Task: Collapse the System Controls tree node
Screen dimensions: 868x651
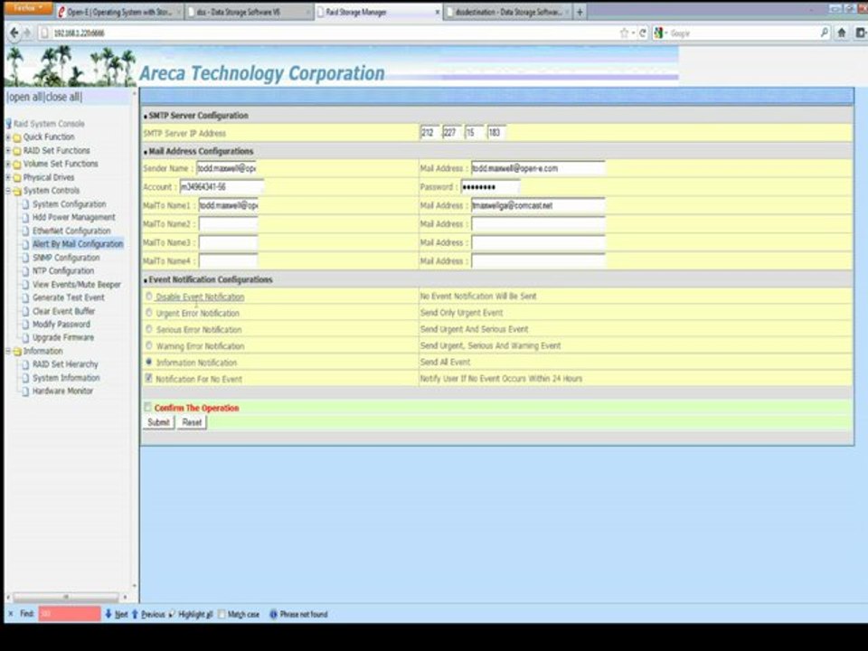Action: click(8, 191)
